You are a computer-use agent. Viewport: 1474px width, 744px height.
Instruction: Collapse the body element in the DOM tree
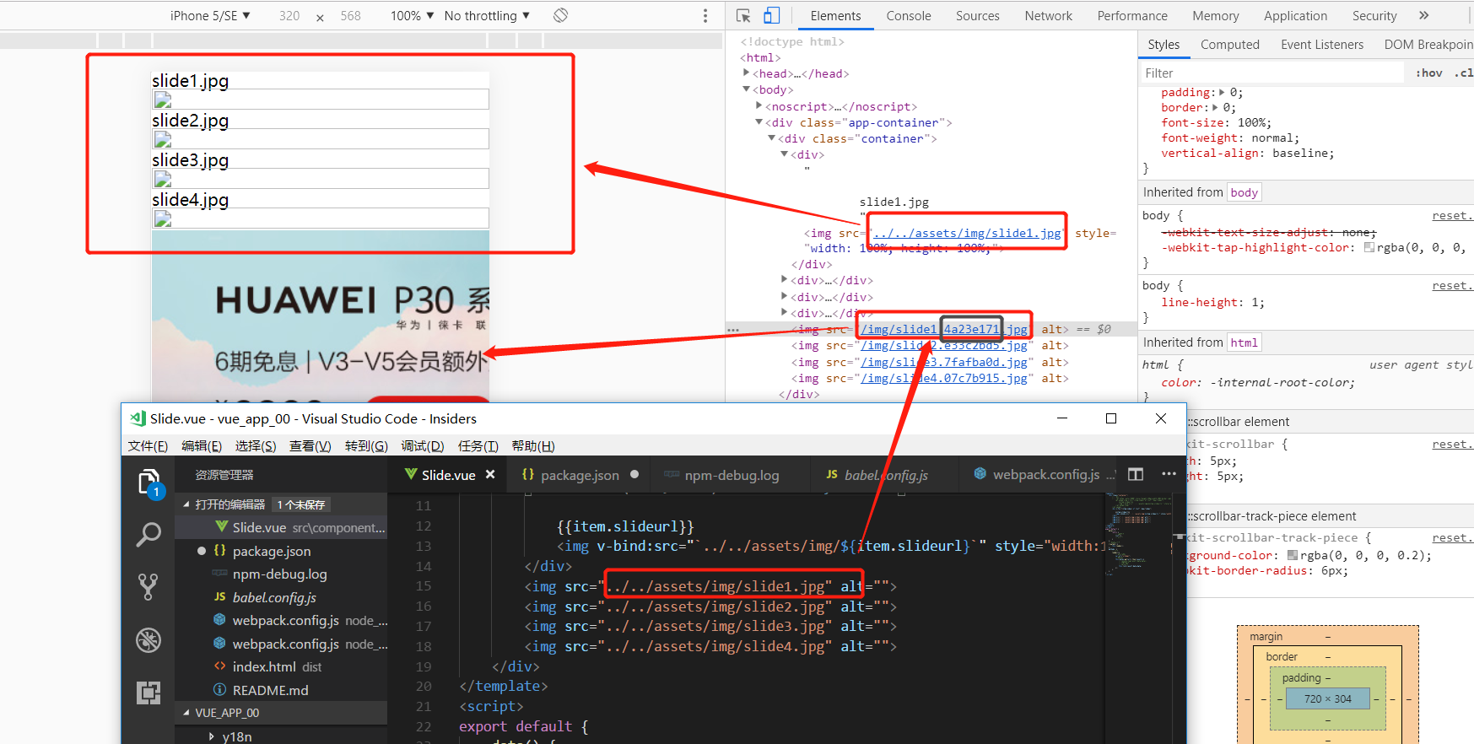click(x=747, y=89)
